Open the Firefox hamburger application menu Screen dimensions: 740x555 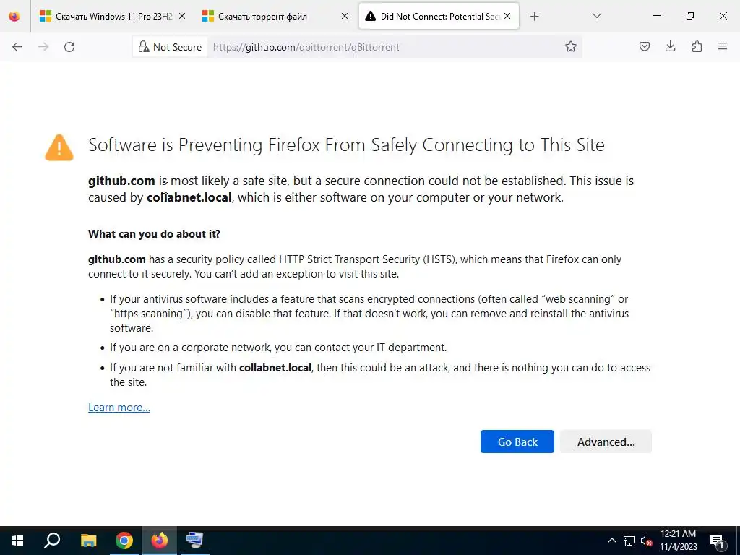tap(723, 47)
